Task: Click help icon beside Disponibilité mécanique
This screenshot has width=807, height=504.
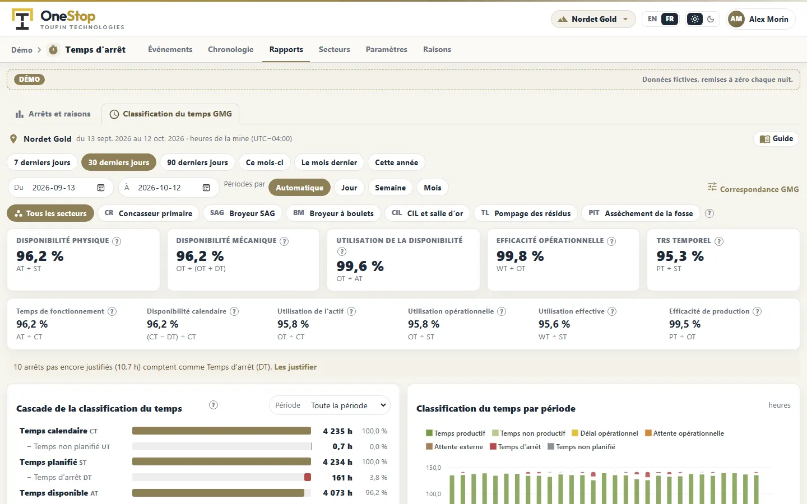Action: (x=284, y=241)
